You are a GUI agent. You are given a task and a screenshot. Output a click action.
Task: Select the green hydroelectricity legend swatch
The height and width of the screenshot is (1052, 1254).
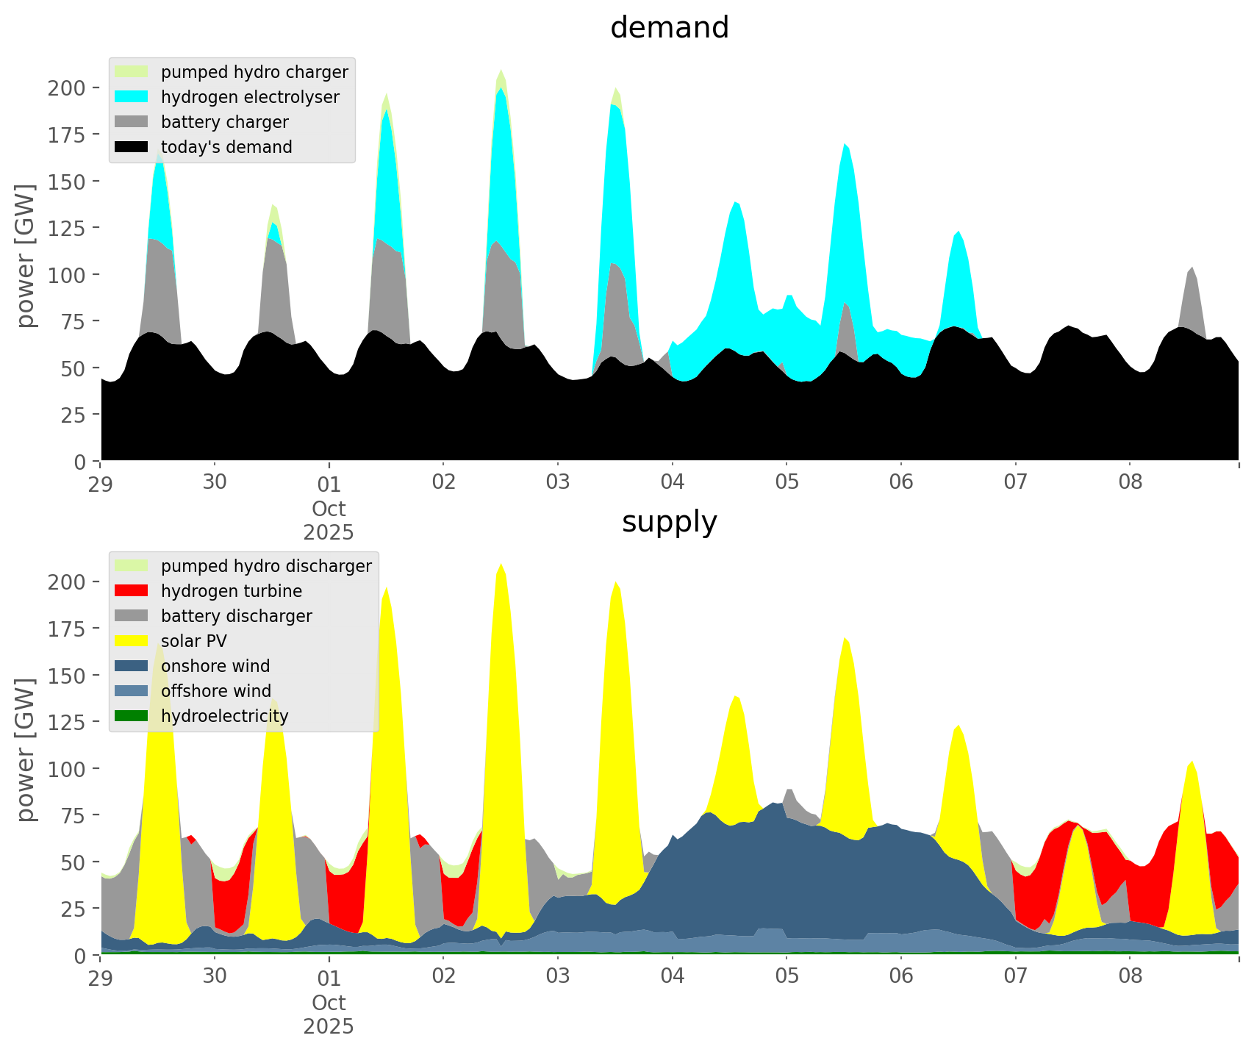132,716
